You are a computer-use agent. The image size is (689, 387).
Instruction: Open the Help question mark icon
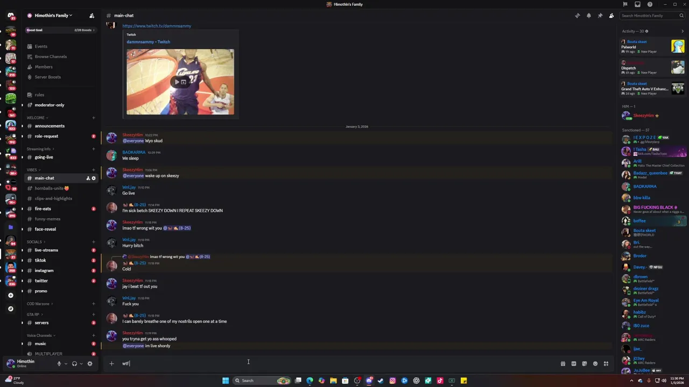coord(650,4)
